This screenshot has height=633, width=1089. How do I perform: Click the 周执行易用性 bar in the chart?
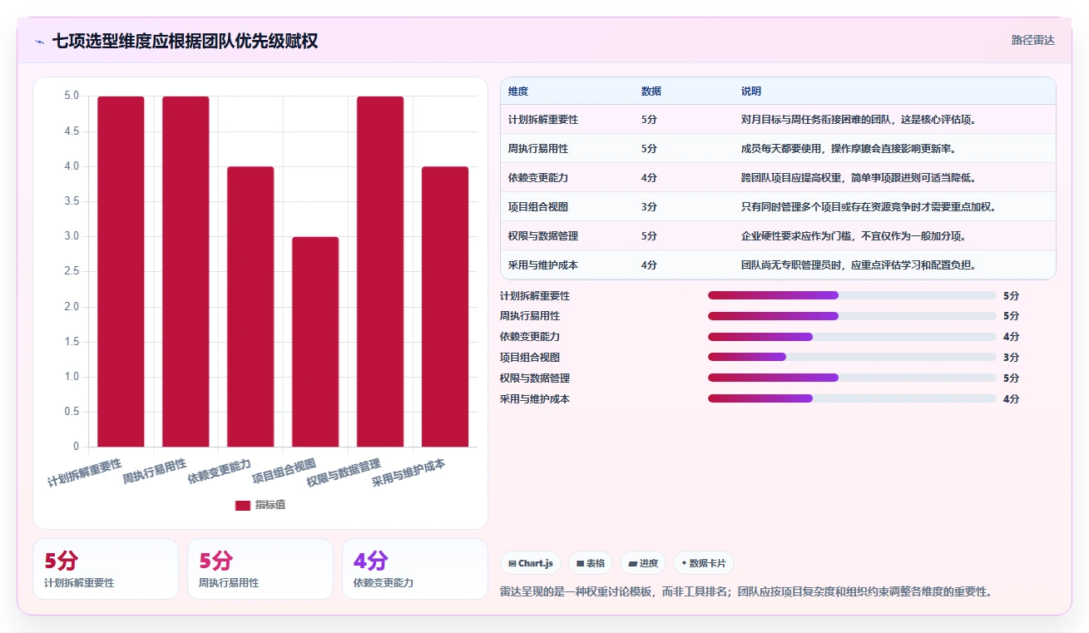186,271
